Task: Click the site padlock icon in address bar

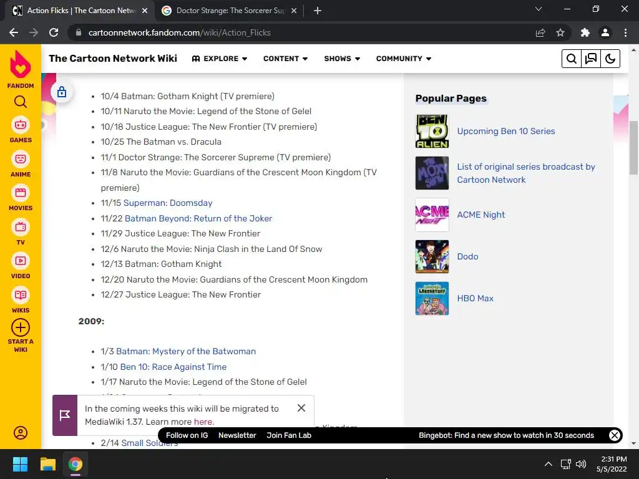Action: click(79, 32)
